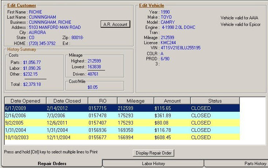
Task: Click the A.R. Account button
Action: tap(115, 24)
